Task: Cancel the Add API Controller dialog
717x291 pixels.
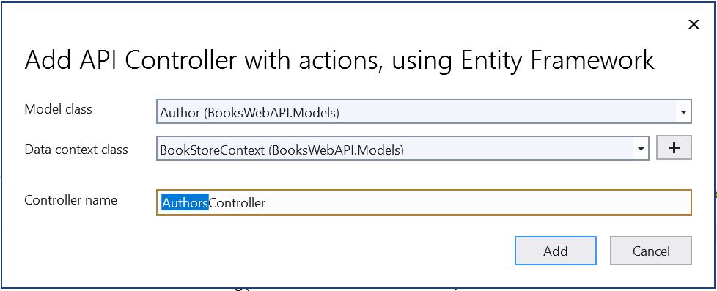Action: (x=651, y=251)
